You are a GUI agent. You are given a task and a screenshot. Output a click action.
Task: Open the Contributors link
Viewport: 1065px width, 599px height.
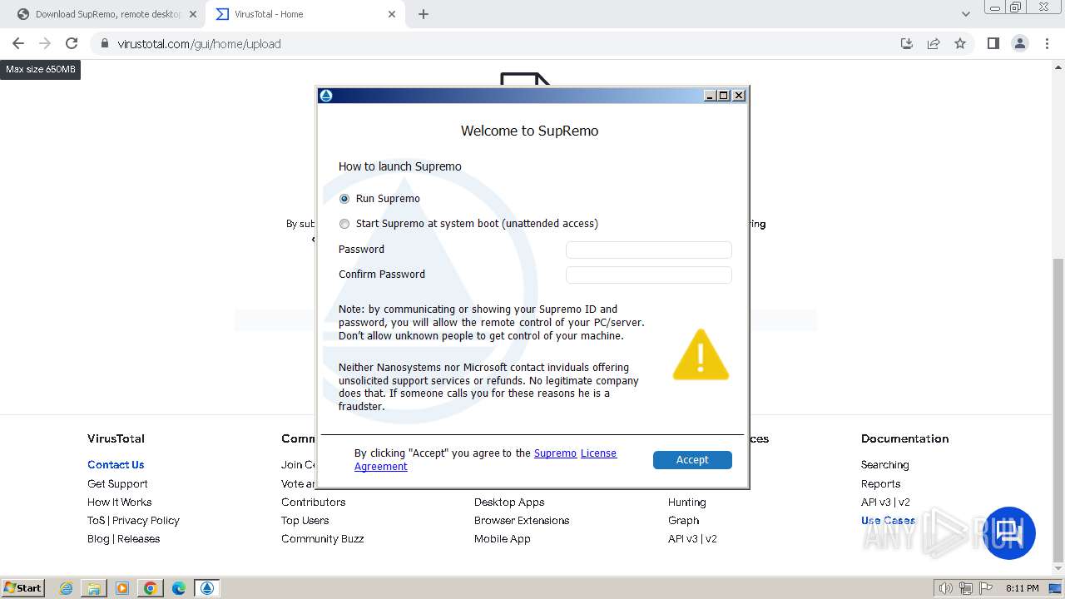pos(313,502)
